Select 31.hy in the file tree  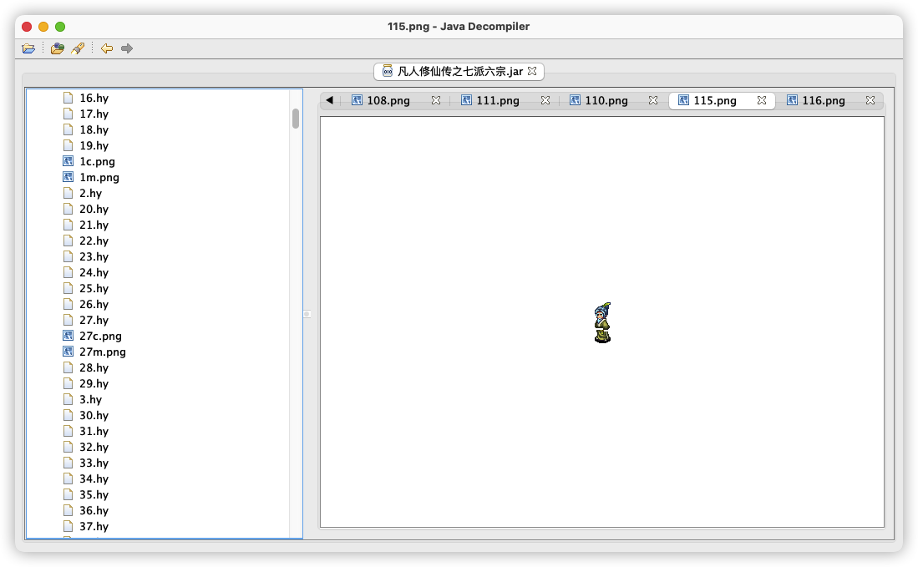(94, 431)
